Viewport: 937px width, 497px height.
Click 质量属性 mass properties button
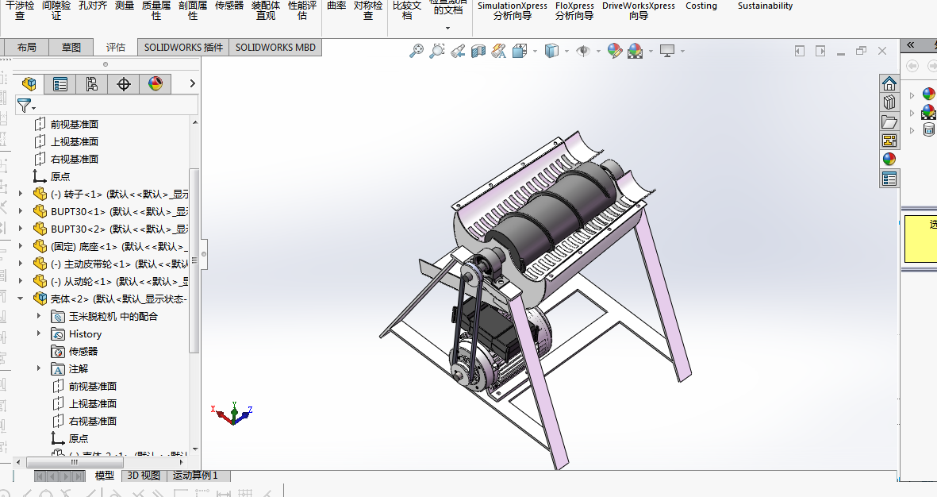pos(156,11)
